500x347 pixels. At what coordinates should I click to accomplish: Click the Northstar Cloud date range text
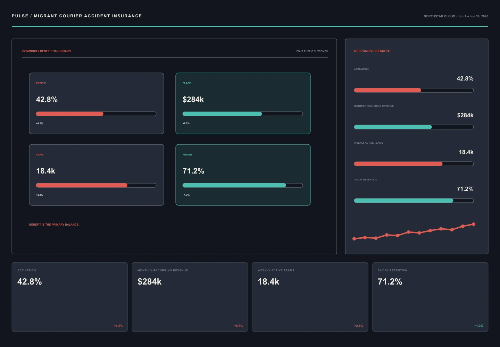[x=456, y=16]
